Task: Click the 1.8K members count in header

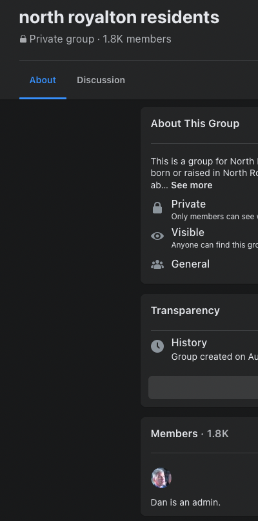Action: point(137,39)
